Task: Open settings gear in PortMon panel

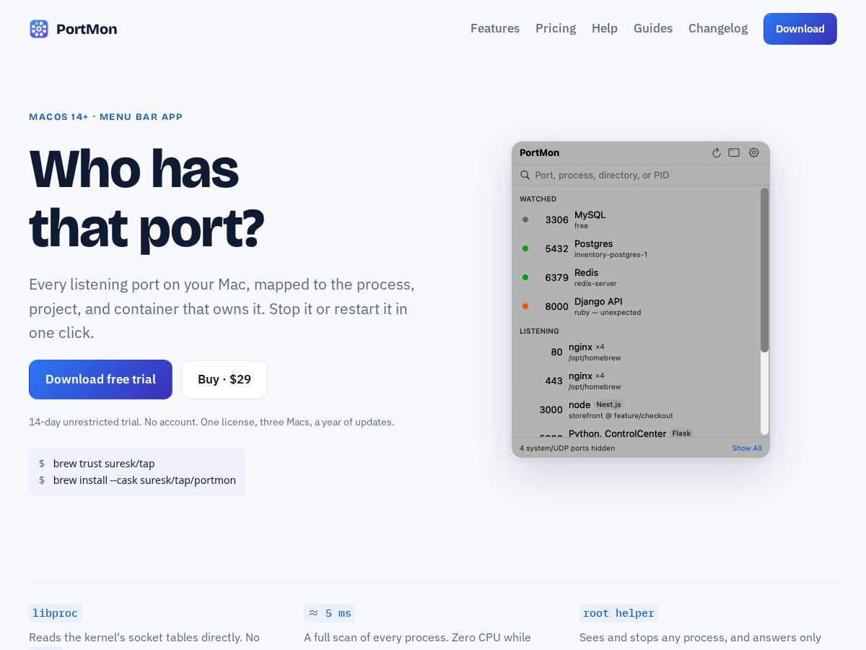Action: 754,152
